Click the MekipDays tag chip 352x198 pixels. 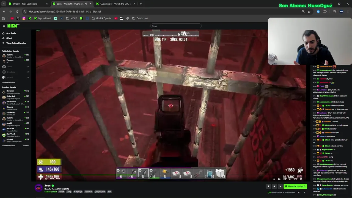click(78, 192)
